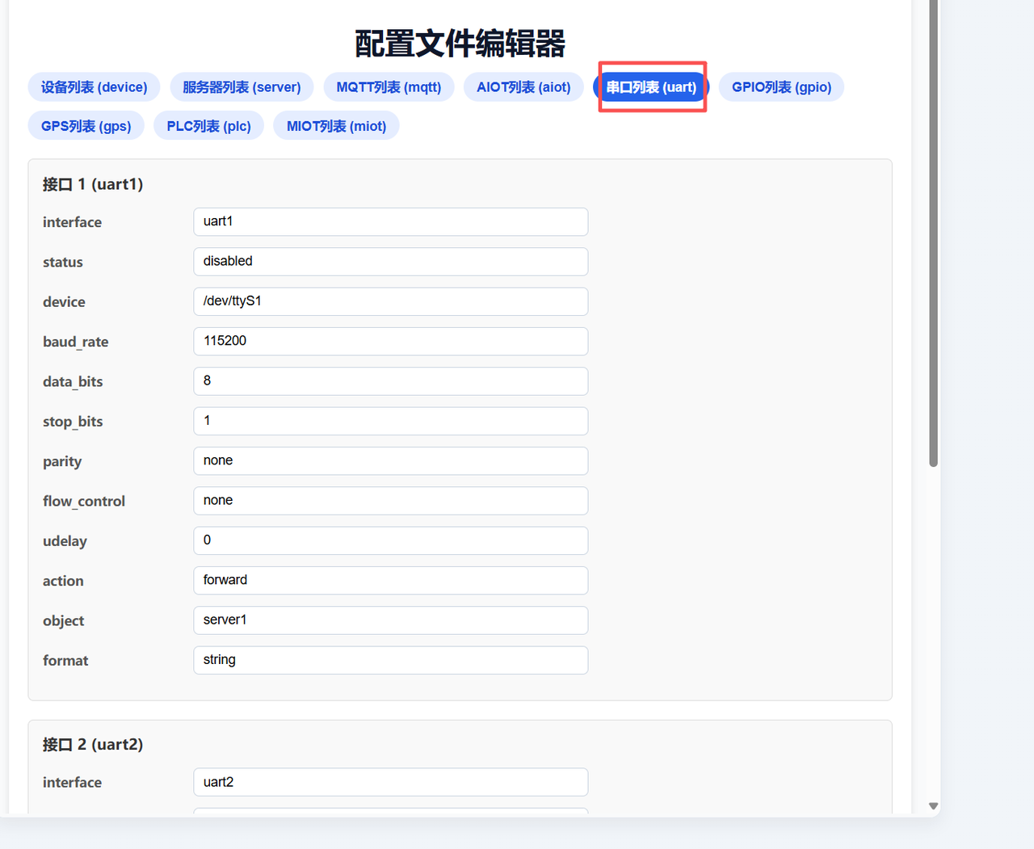Screen dimensions: 1034x849
Task: Click the device label in uart1
Action: tap(64, 302)
